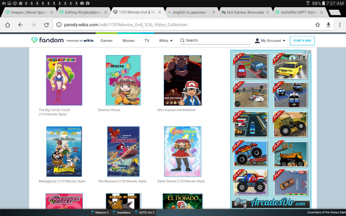Tap the download page icon
Image resolution: width=346 pixels, height=216 pixels.
tap(328, 25)
